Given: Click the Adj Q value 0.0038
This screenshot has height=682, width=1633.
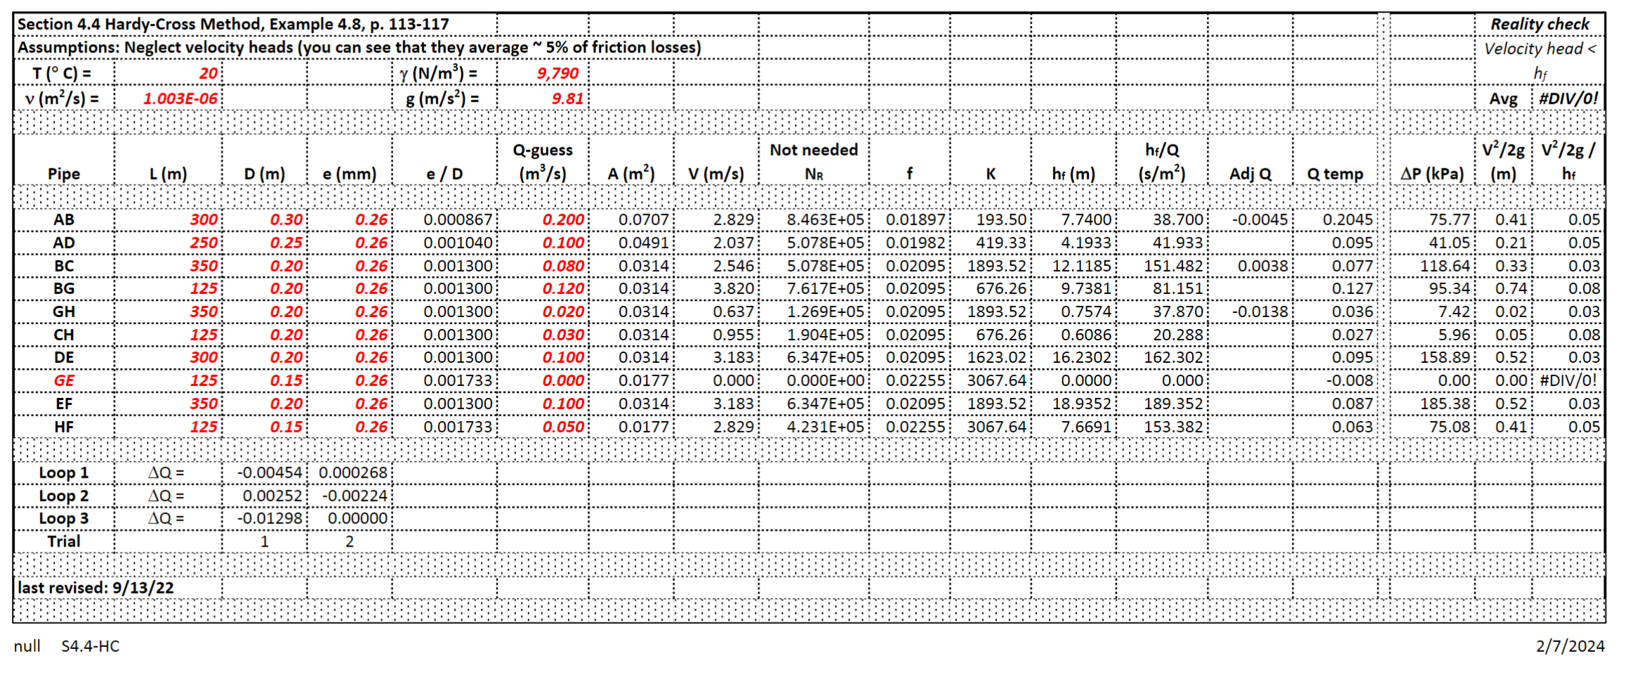Looking at the screenshot, I should (x=1263, y=266).
